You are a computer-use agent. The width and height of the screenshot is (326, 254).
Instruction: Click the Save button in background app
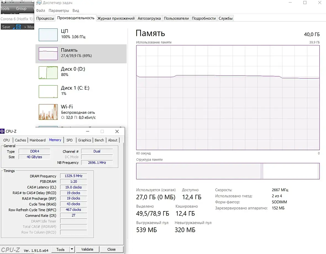pos(6,27)
